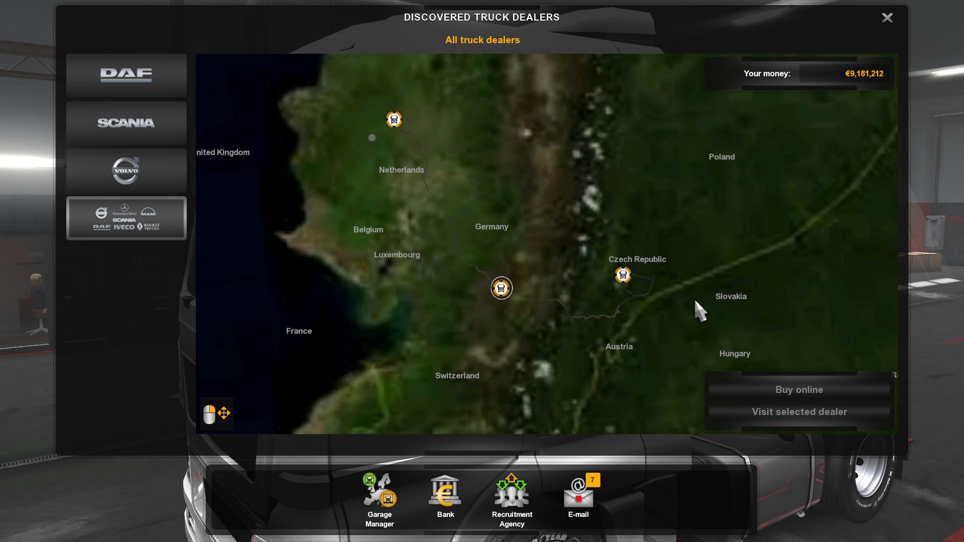Open the Recruitment Agency
The height and width of the screenshot is (542, 964).
[x=512, y=500]
